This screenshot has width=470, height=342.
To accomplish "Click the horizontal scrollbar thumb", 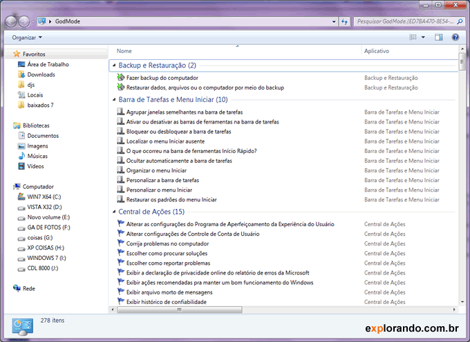I will [179, 310].
